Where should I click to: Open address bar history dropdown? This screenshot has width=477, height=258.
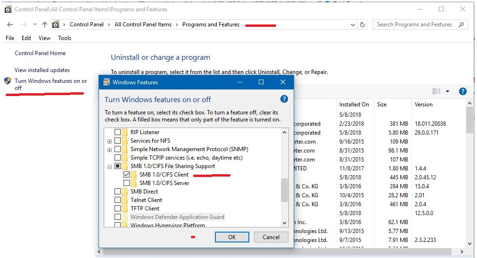click(x=353, y=25)
